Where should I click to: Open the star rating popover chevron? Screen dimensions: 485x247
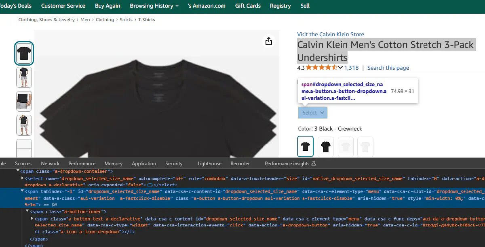[x=340, y=68]
